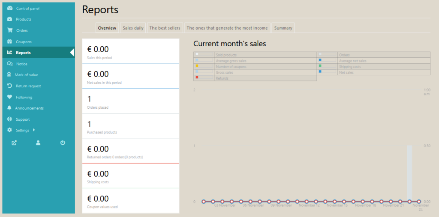Switch to the Sales daily tab

(x=133, y=28)
